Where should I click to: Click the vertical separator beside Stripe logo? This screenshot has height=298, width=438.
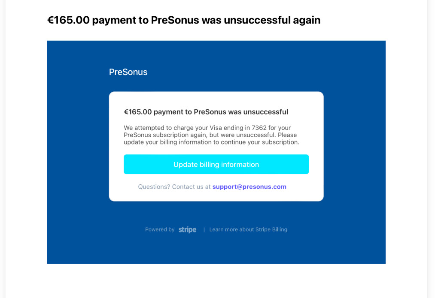pyautogui.click(x=204, y=230)
